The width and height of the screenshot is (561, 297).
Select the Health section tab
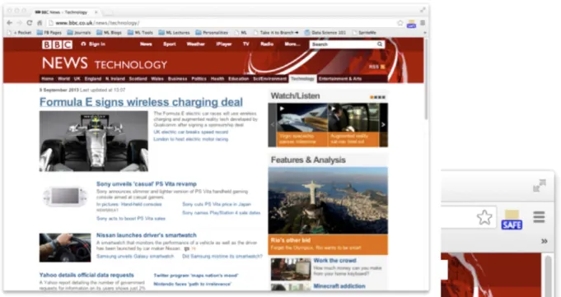tap(217, 79)
